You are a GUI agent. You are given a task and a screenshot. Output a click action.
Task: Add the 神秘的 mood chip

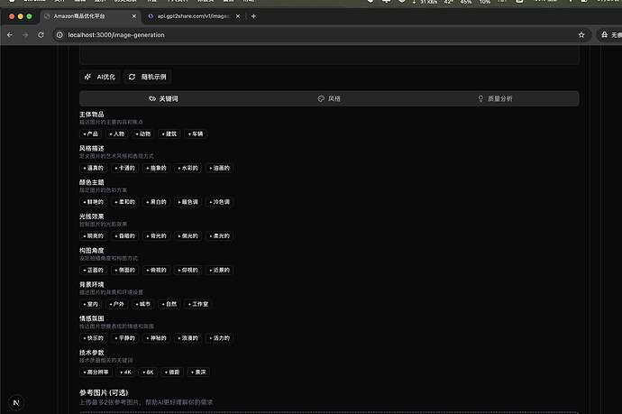point(156,338)
